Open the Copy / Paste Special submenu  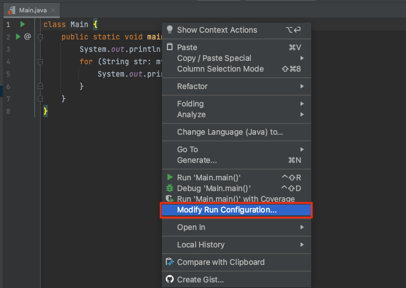coord(236,58)
